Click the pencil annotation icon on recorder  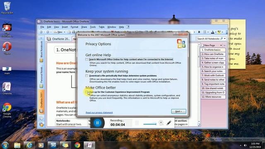(x=169, y=123)
